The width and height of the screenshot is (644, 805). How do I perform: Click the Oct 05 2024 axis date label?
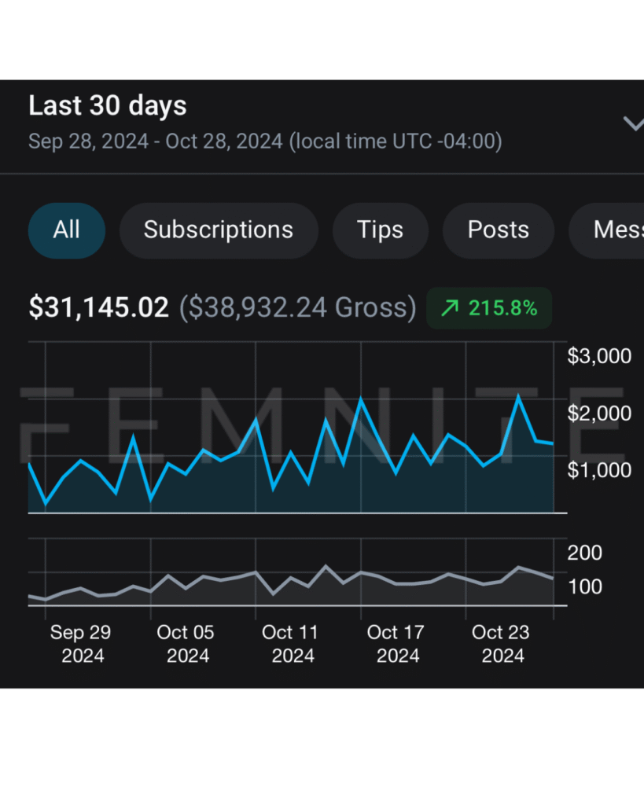[186, 644]
